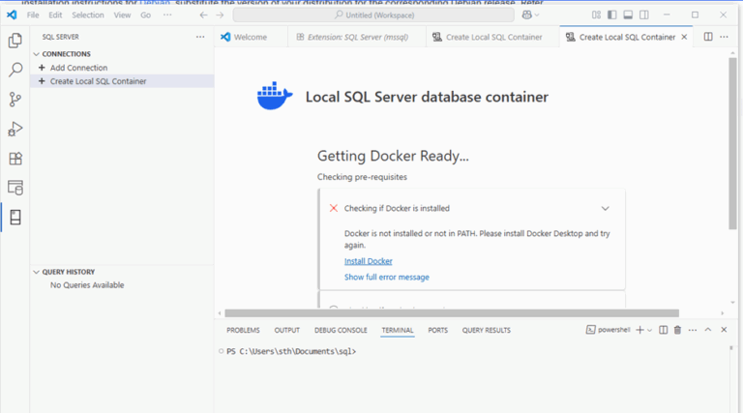Open the Explorer view in activity bar
Screen dimensions: 743x413
click(x=15, y=41)
